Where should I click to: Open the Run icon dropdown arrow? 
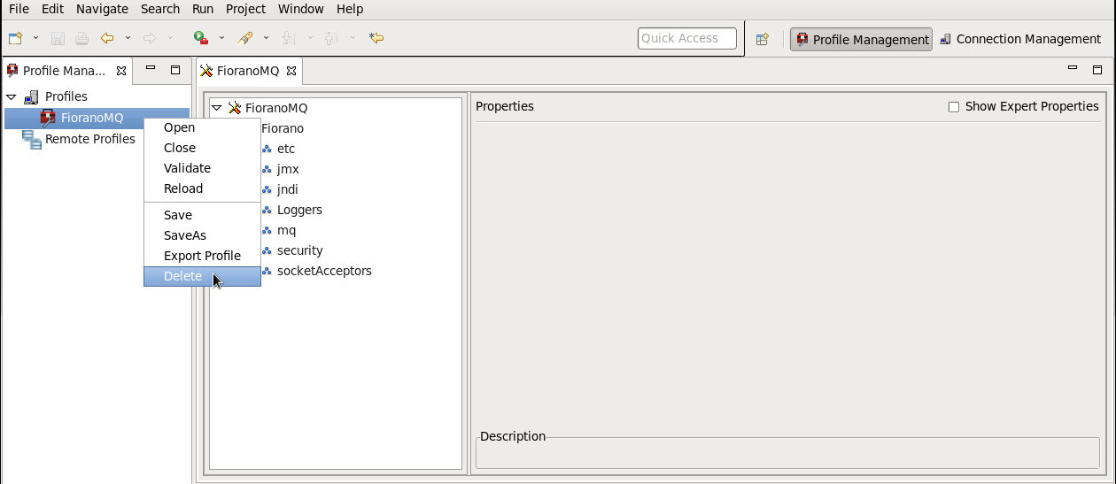(x=221, y=38)
